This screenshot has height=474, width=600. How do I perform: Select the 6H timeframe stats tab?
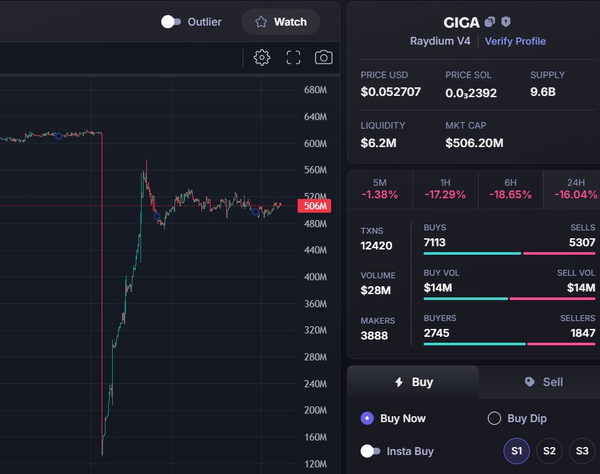[510, 189]
